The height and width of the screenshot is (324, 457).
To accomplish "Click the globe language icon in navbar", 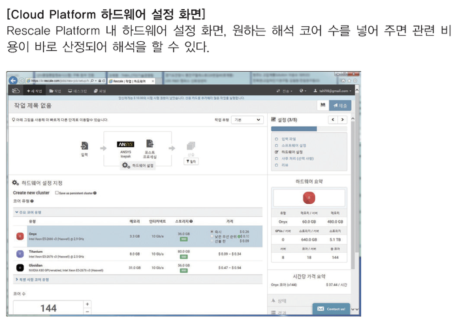I will click(302, 91).
